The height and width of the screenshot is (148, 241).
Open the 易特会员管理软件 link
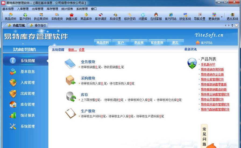coord(212,99)
